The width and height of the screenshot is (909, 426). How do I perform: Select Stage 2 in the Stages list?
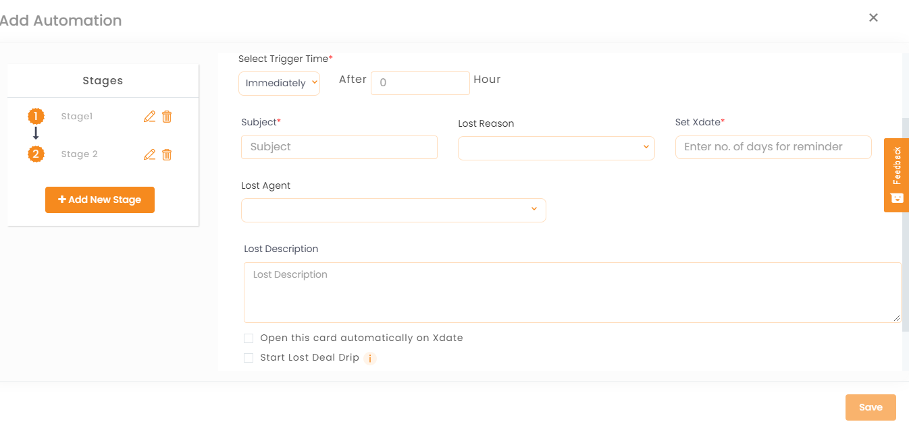tap(79, 154)
